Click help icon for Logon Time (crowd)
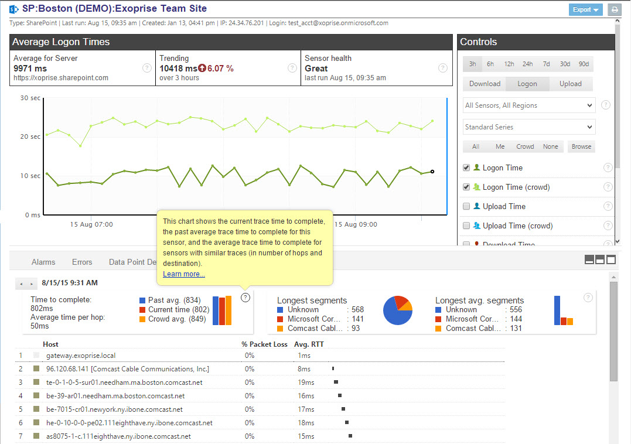Image resolution: width=631 pixels, height=444 pixels. [608, 187]
